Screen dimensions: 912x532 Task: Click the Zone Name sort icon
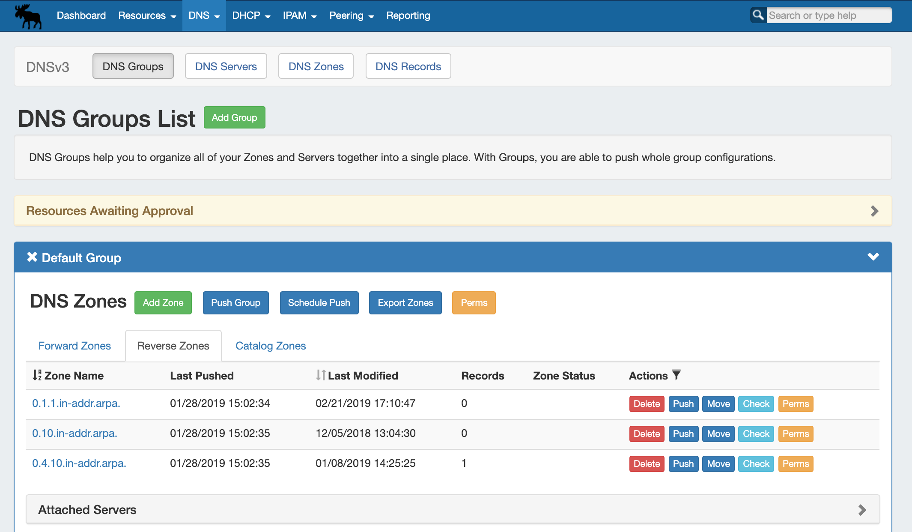tap(37, 375)
